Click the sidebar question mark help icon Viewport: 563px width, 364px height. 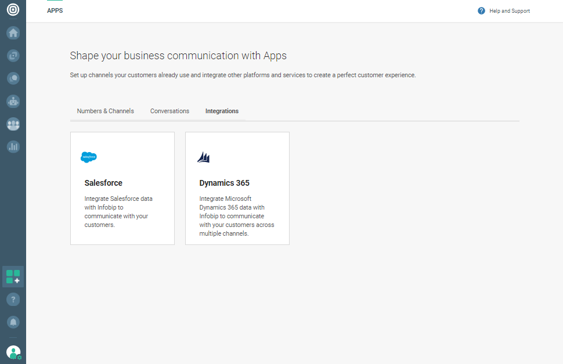pos(13,300)
